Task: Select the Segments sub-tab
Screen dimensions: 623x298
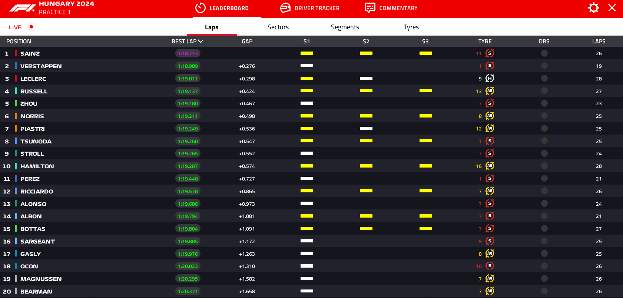Action: coord(345,27)
